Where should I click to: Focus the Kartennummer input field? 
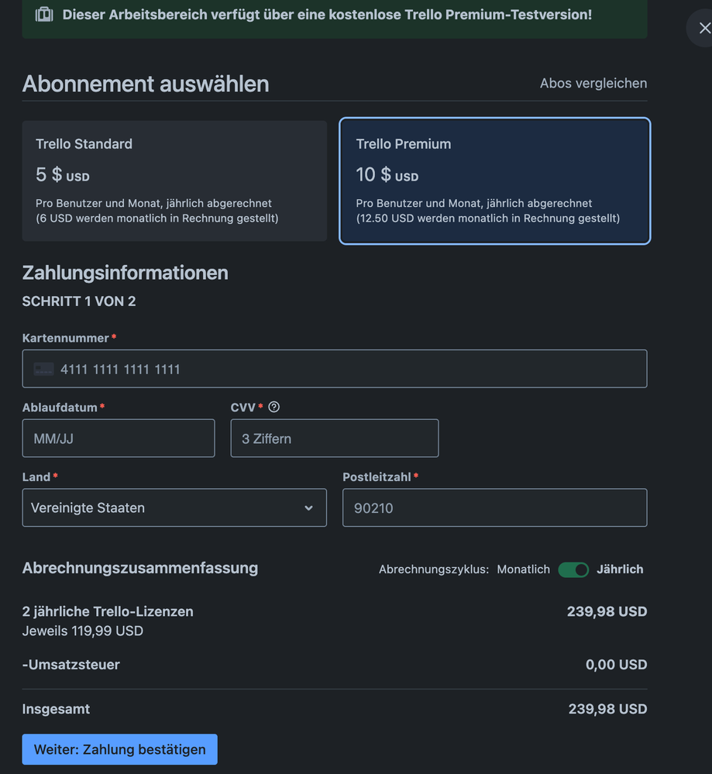(x=334, y=369)
